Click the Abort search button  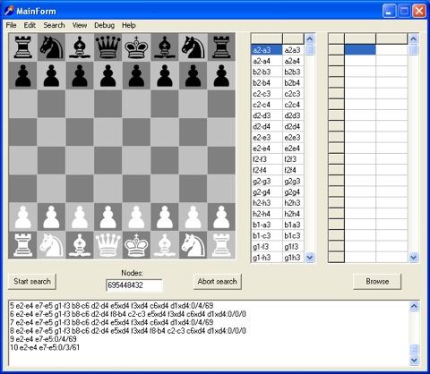point(217,282)
